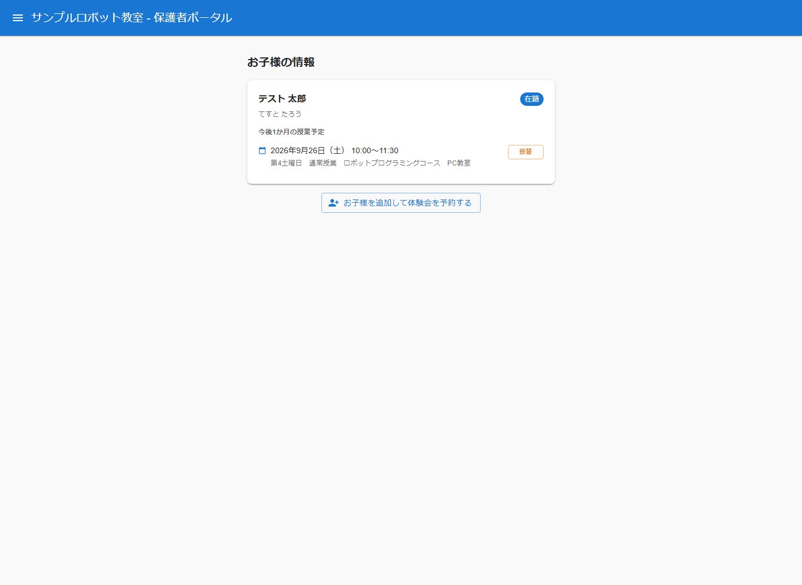The width and height of the screenshot is (802, 585).
Task: Click お子様を追加して体験会を予約する button
Action: tap(400, 203)
